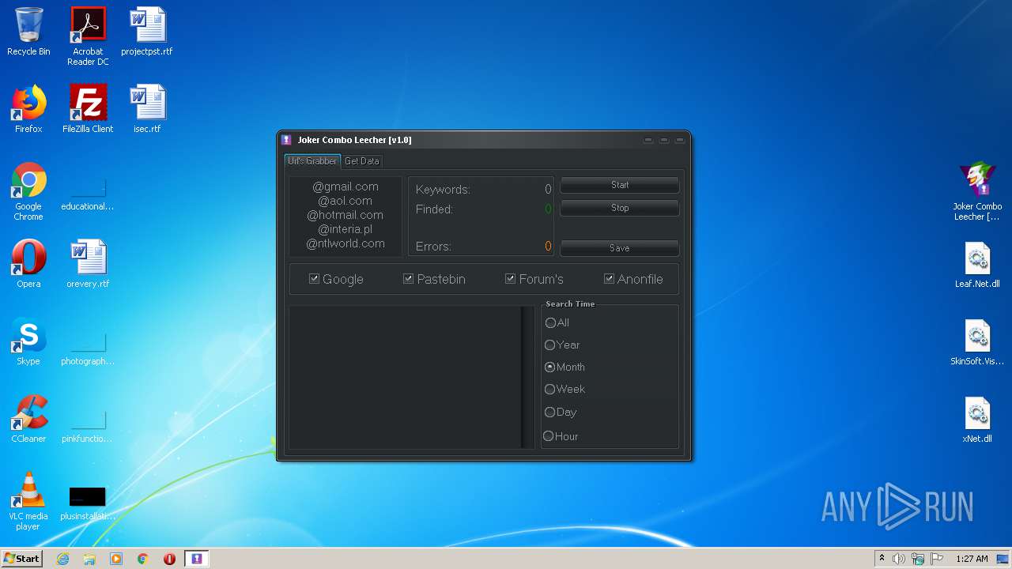Select the Year search time option
Viewport: 1012px width, 569px height.
(550, 345)
